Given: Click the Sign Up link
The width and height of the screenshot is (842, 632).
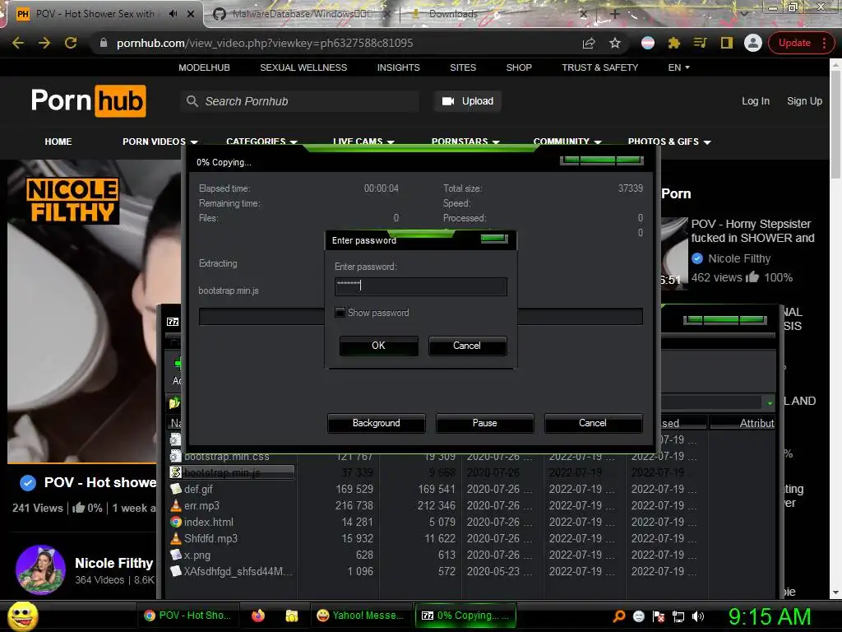Looking at the screenshot, I should click(x=804, y=101).
